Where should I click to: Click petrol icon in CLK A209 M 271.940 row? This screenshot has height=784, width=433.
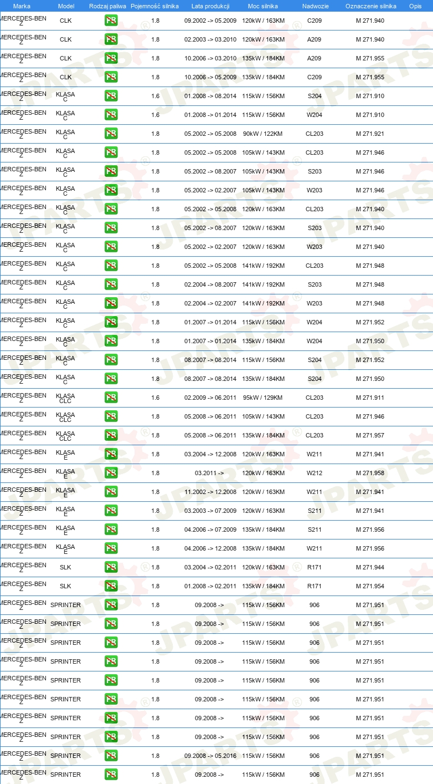click(x=111, y=40)
